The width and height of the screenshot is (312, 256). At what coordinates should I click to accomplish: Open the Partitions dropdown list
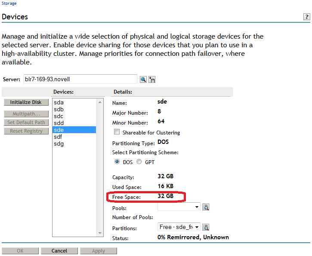(197, 227)
